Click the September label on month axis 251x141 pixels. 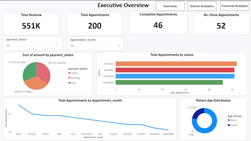[168, 134]
